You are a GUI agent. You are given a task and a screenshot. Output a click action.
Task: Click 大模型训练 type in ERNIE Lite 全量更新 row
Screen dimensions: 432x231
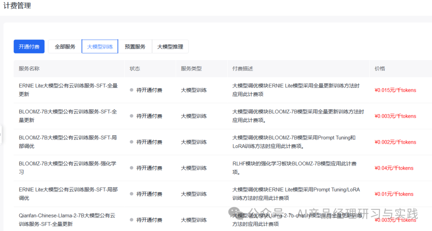(x=194, y=90)
